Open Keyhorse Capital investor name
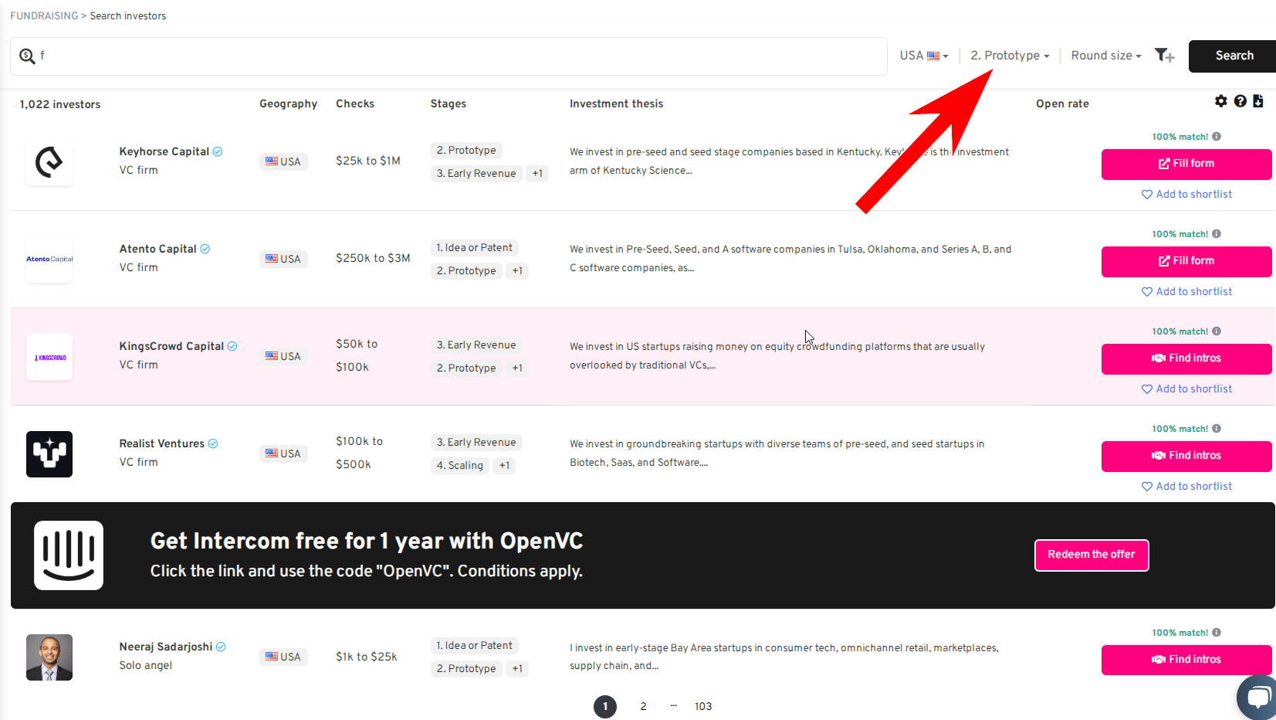This screenshot has height=720, width=1276. (x=164, y=151)
